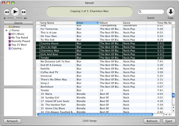This screenshot has width=179, height=126.
Task: Click the horizontal scrollbar thumb
Action: tap(95, 114)
